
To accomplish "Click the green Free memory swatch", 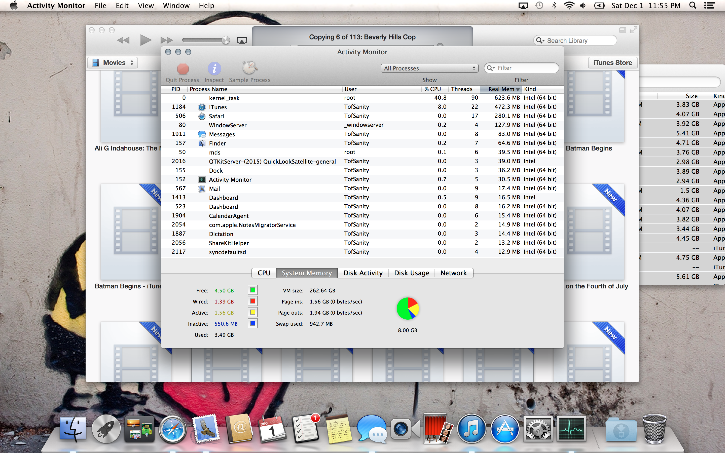I will pyautogui.click(x=252, y=290).
